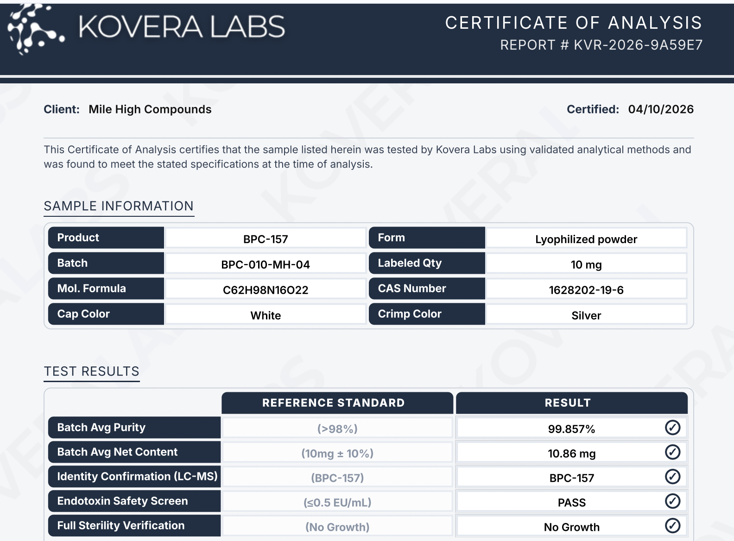Image resolution: width=734 pixels, height=541 pixels.
Task: Click the Batch label cell
Action: (x=106, y=263)
